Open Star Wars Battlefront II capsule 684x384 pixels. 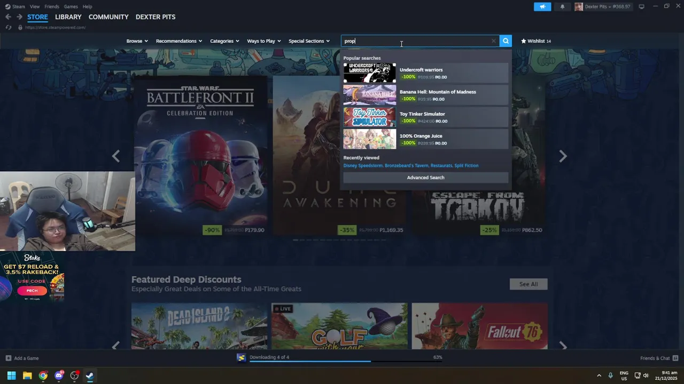click(x=200, y=156)
